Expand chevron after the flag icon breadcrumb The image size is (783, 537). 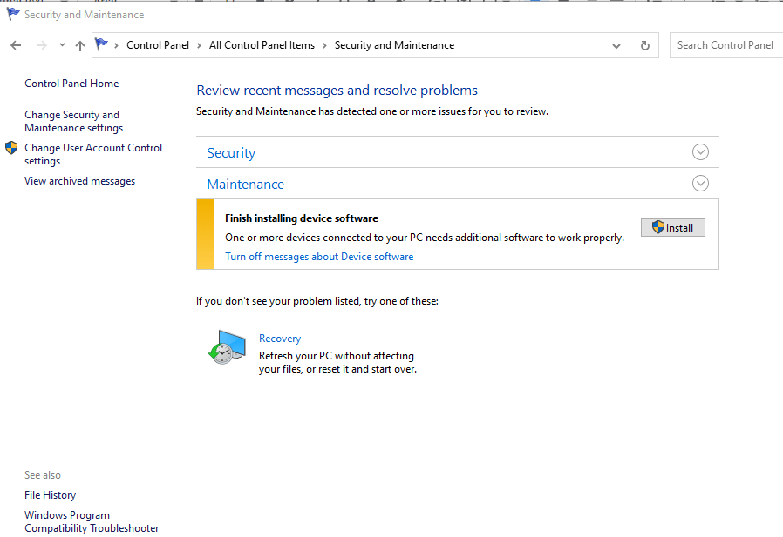click(x=116, y=45)
